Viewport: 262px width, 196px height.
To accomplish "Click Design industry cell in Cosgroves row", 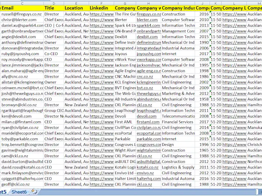I will click(x=178, y=144).
